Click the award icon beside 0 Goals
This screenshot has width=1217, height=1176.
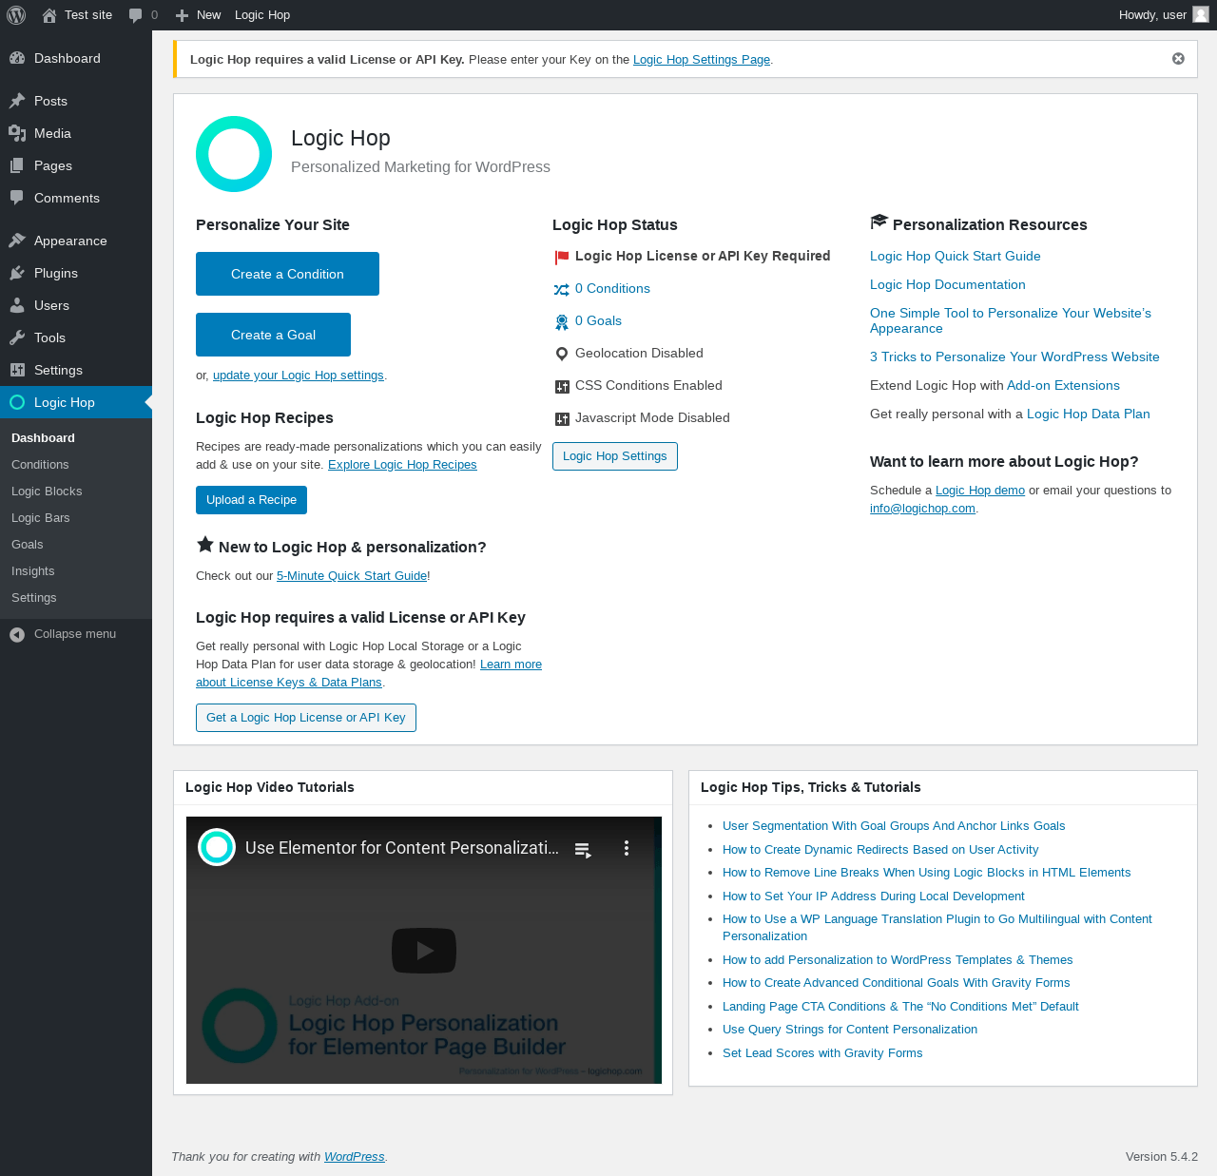pyautogui.click(x=562, y=322)
